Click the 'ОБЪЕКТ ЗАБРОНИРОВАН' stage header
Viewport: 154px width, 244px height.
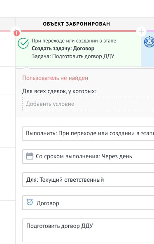pos(77,24)
